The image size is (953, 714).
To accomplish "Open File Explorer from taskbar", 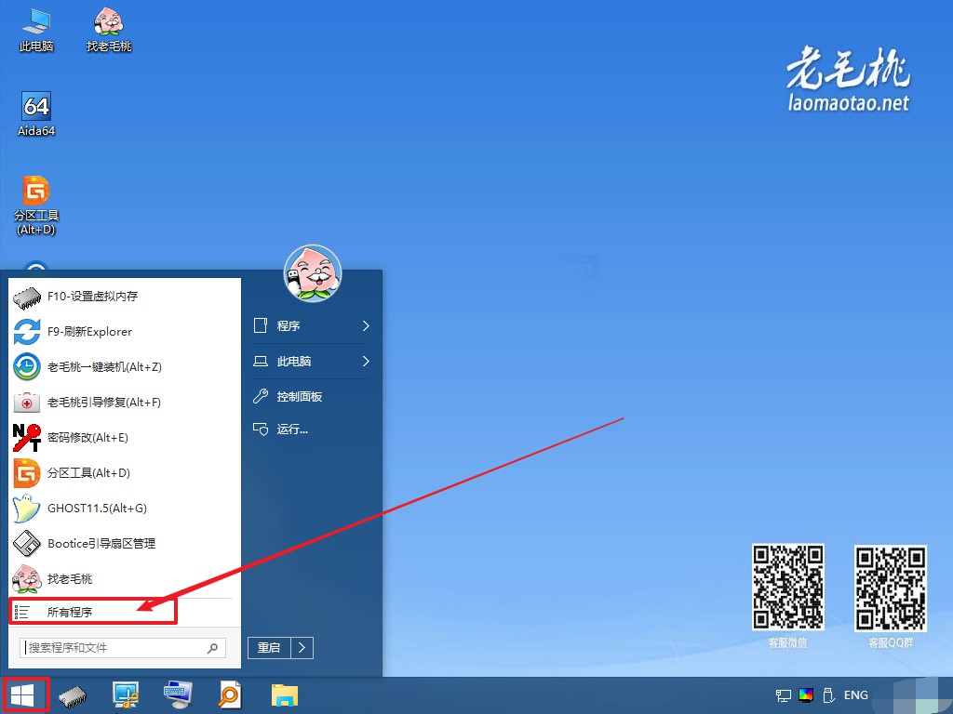I will (x=285, y=695).
